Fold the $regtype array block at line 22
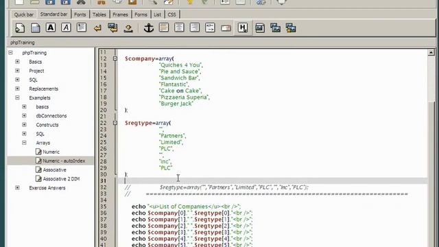The image size is (439, 247). tap(115, 123)
